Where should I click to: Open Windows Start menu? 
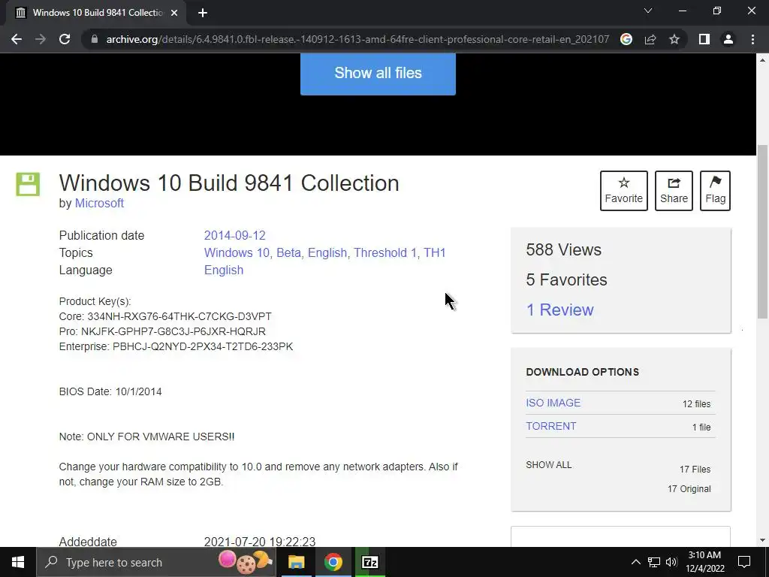click(x=18, y=562)
